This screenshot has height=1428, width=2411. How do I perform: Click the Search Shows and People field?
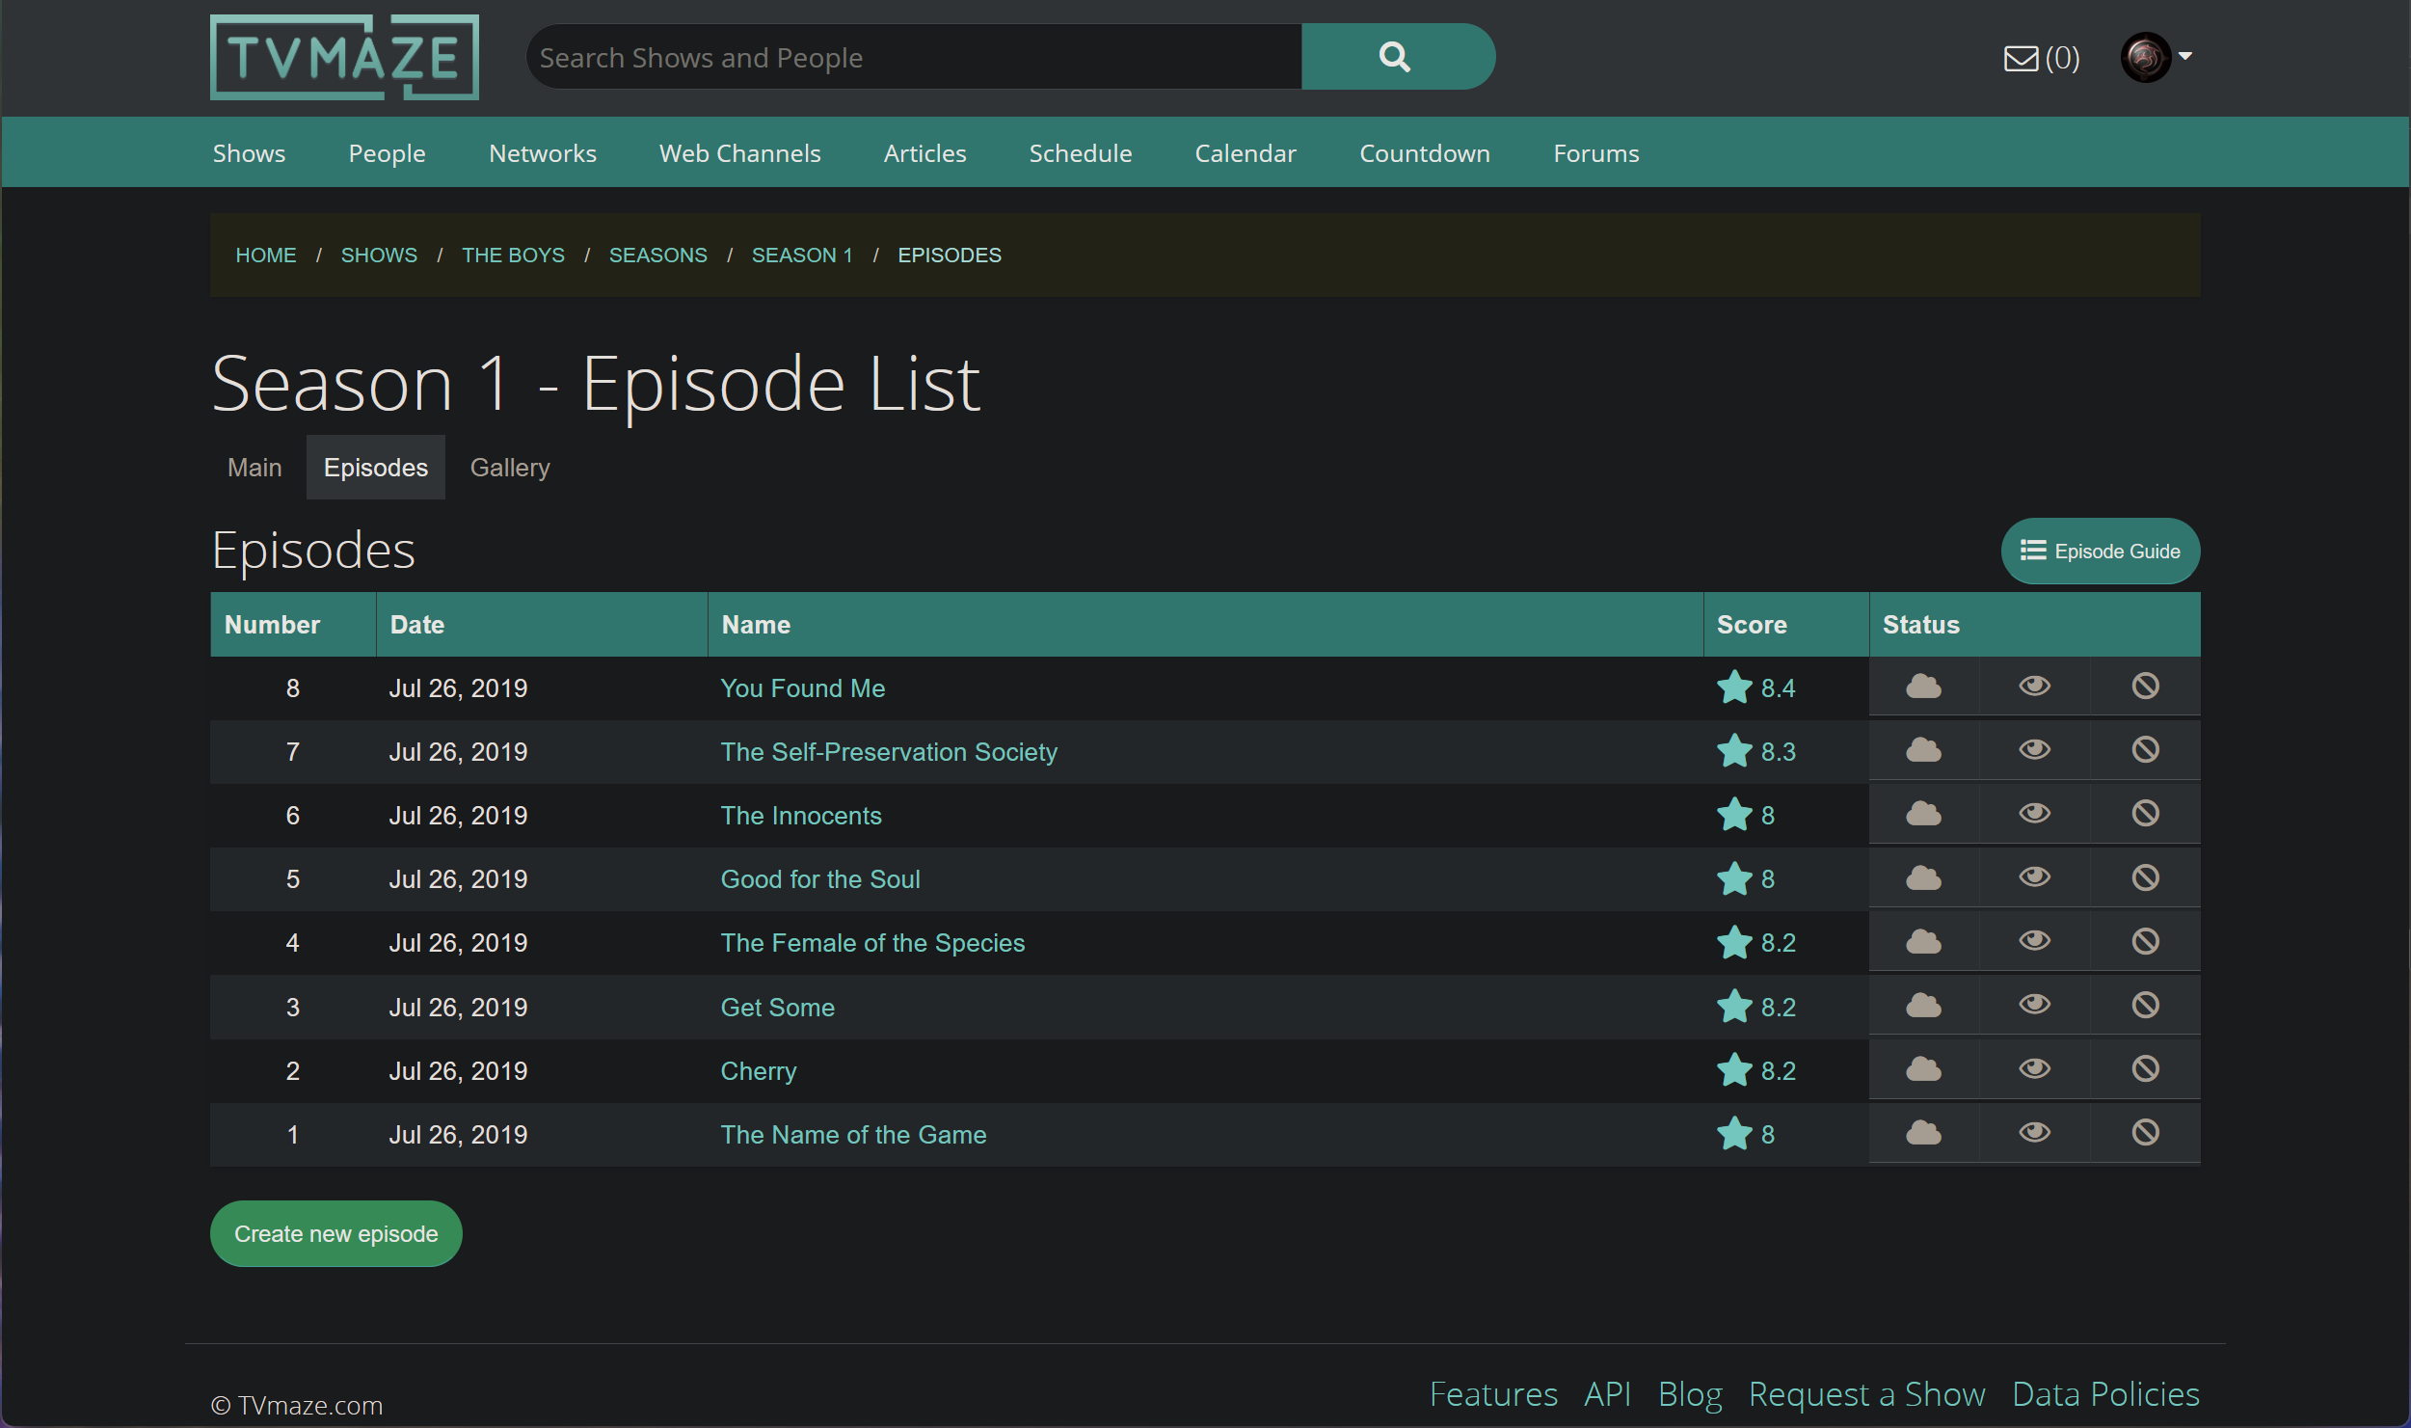[914, 58]
